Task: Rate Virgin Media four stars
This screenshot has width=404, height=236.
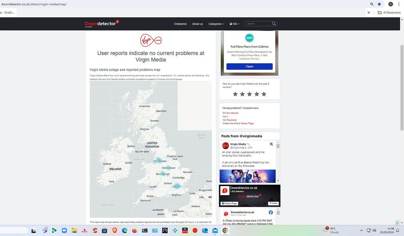Action: click(x=257, y=94)
